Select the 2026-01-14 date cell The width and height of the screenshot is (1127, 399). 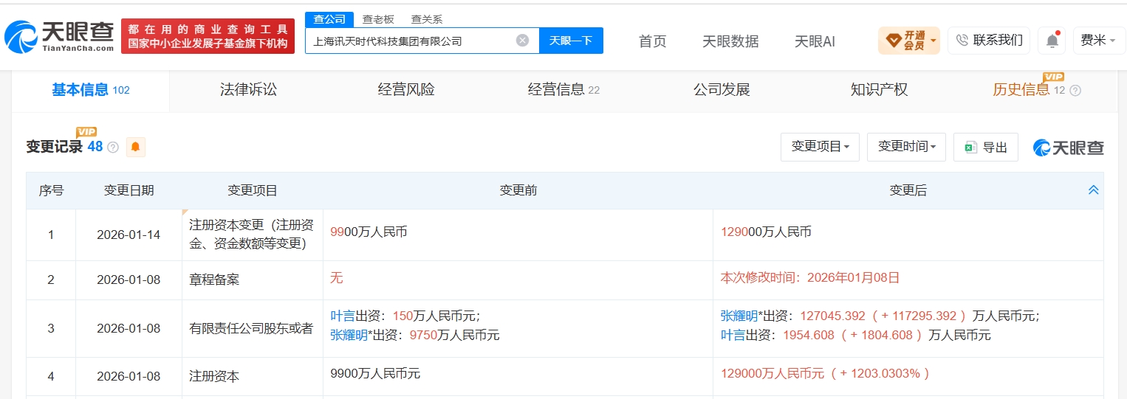[x=129, y=235]
